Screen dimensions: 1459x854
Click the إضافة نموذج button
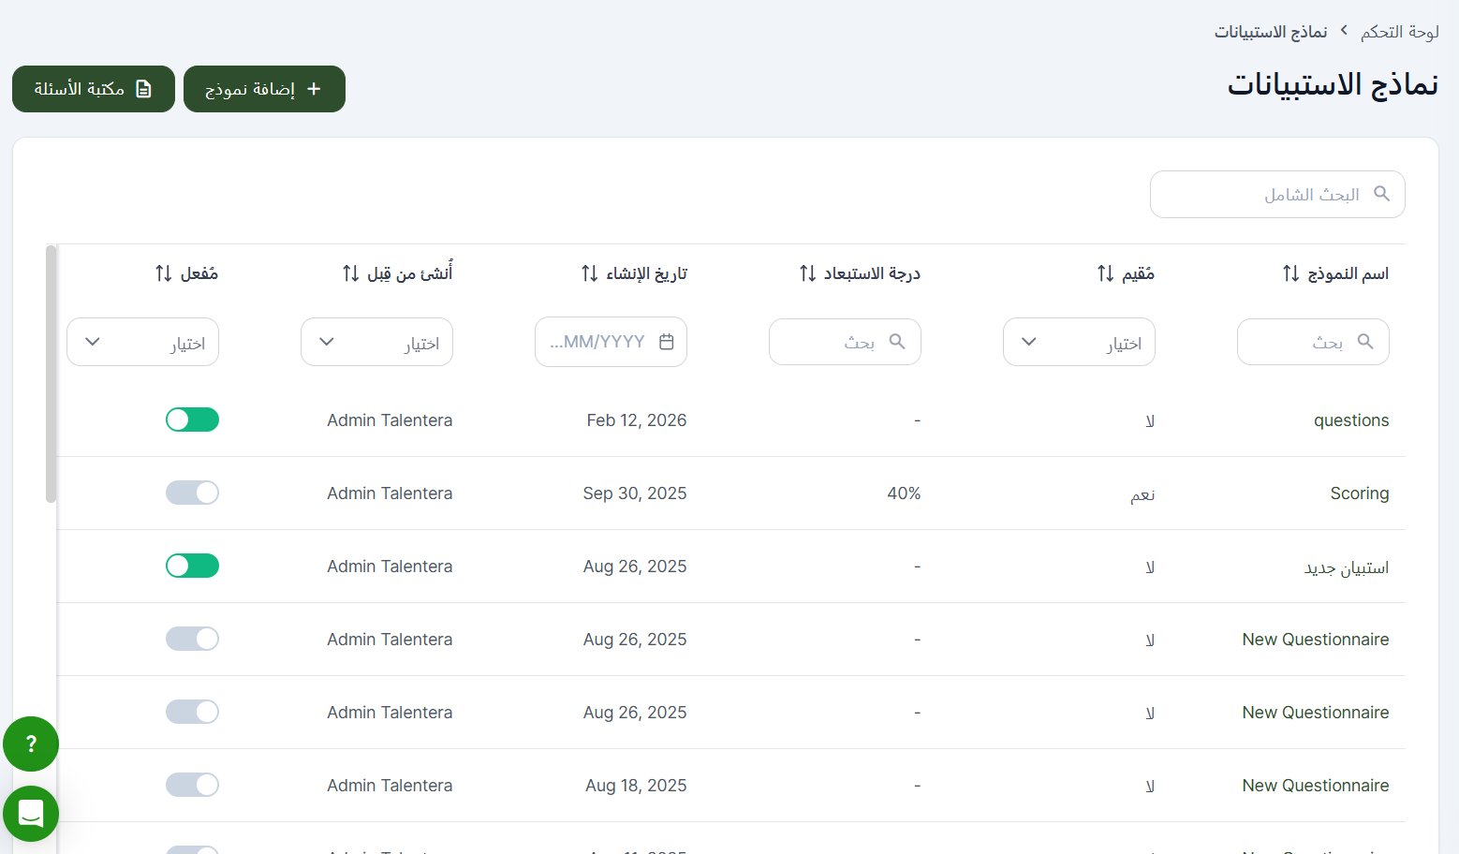coord(264,89)
